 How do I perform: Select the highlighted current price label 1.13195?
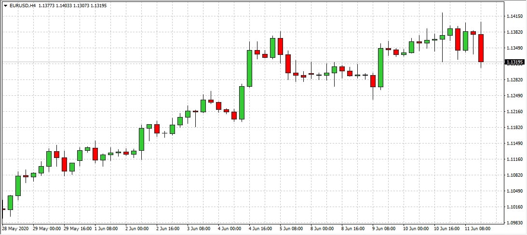[x=514, y=62]
